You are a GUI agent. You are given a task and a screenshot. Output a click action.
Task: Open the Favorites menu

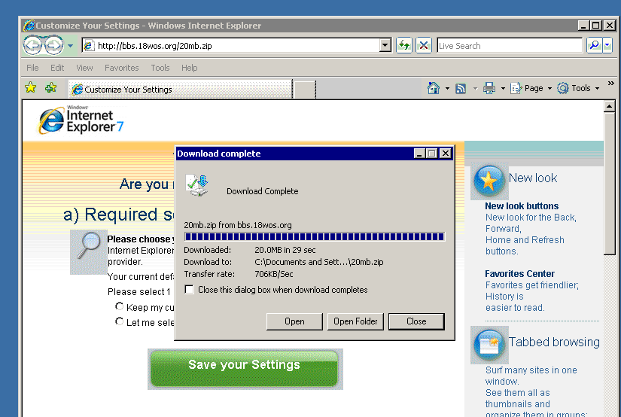point(122,68)
